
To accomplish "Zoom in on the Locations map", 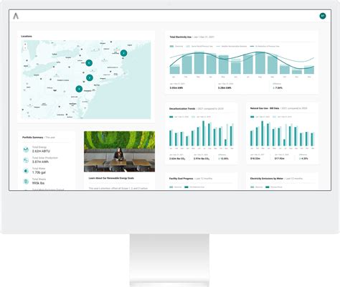I will coord(25,44).
